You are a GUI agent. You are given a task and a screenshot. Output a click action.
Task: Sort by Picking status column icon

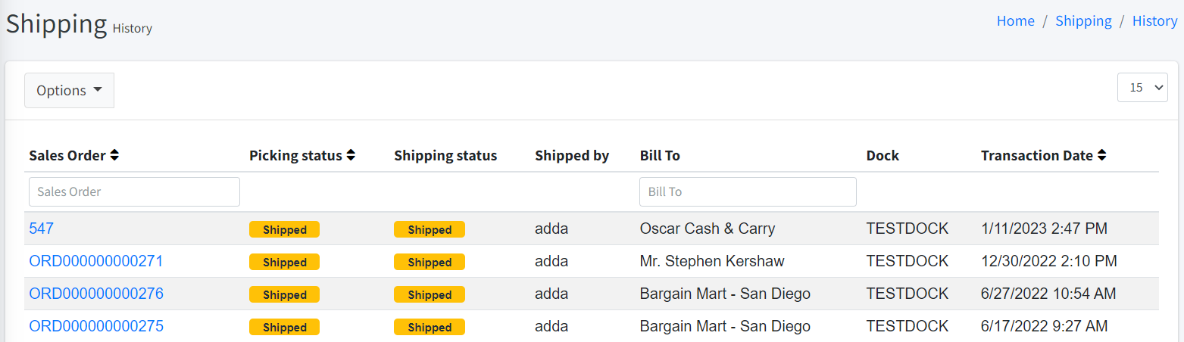coord(351,155)
